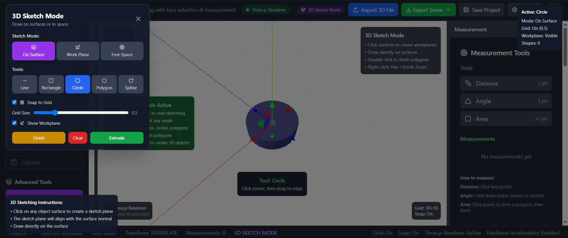568x238 pixels.
Task: Select the Line drawing tool
Action: click(x=25, y=84)
